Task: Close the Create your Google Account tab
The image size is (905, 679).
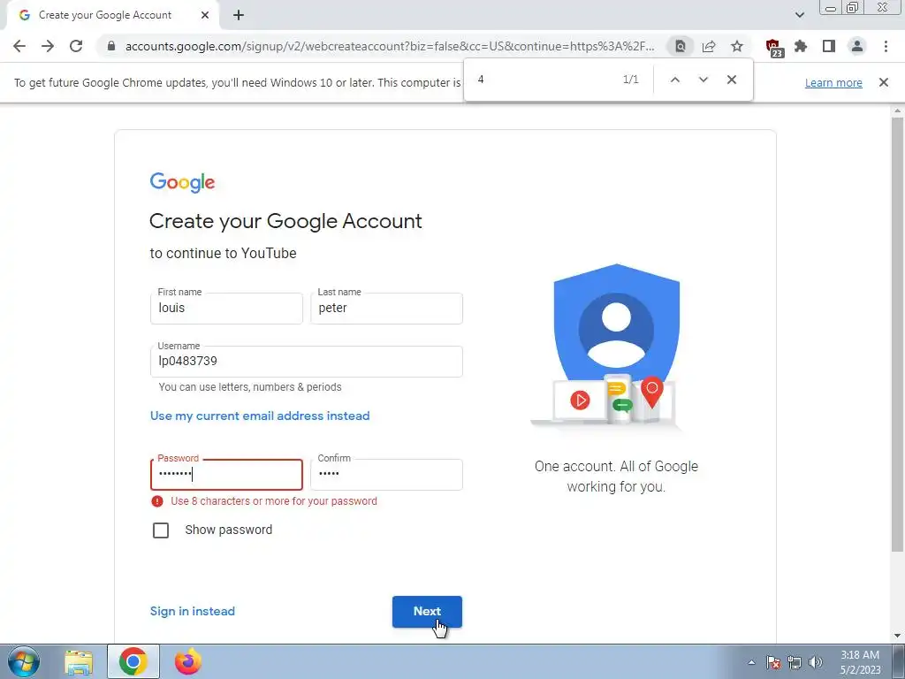Action: [x=205, y=16]
